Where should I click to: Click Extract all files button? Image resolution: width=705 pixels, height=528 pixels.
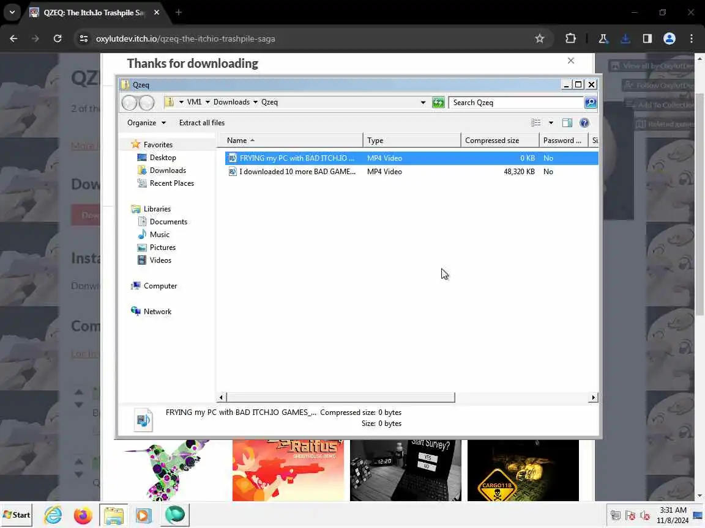[x=202, y=123]
